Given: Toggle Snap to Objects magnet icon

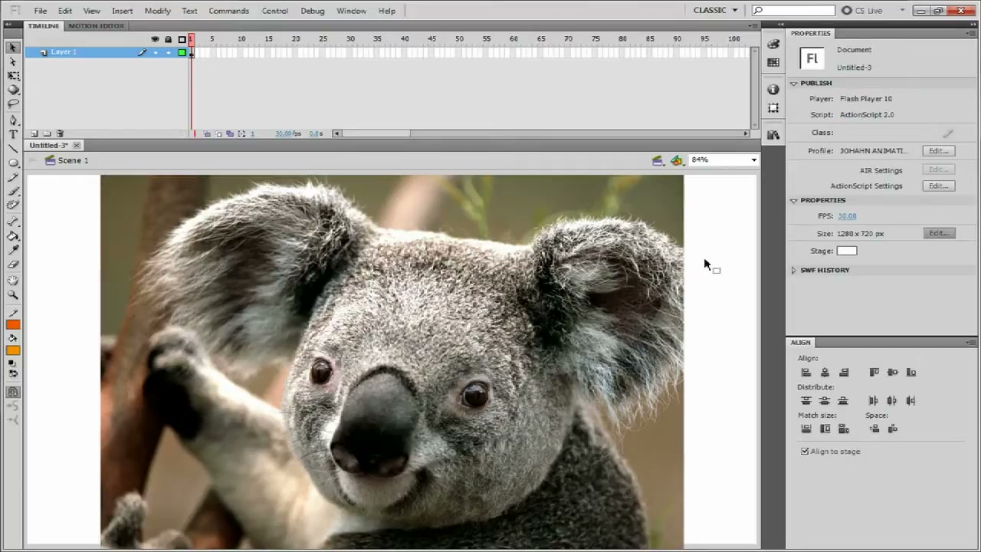Looking at the screenshot, I should [x=13, y=392].
